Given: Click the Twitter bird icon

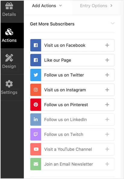Looking at the screenshot, I should (36, 75).
